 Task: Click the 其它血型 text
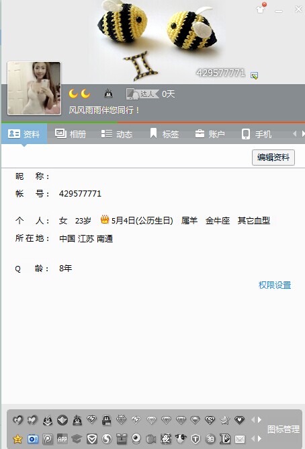(254, 221)
